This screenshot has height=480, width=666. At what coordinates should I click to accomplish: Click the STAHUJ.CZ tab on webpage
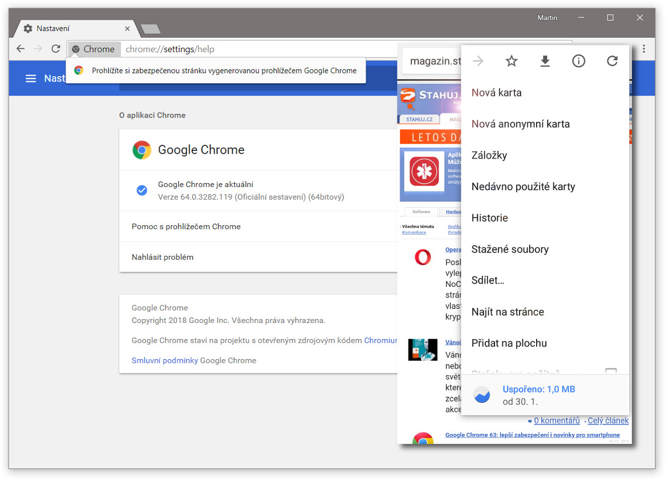(x=419, y=119)
